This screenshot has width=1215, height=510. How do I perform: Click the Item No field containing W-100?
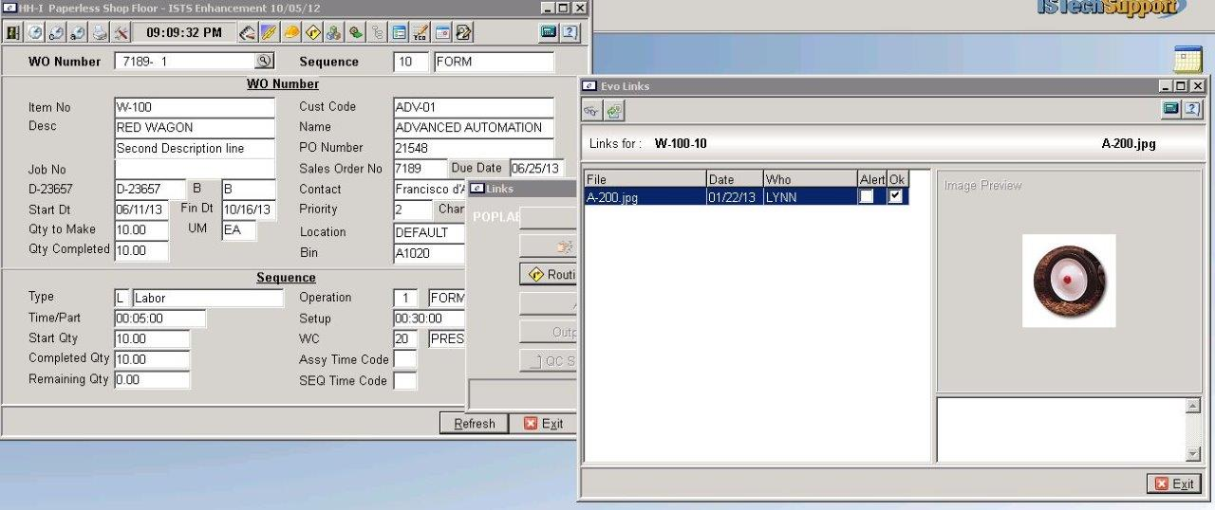point(195,107)
